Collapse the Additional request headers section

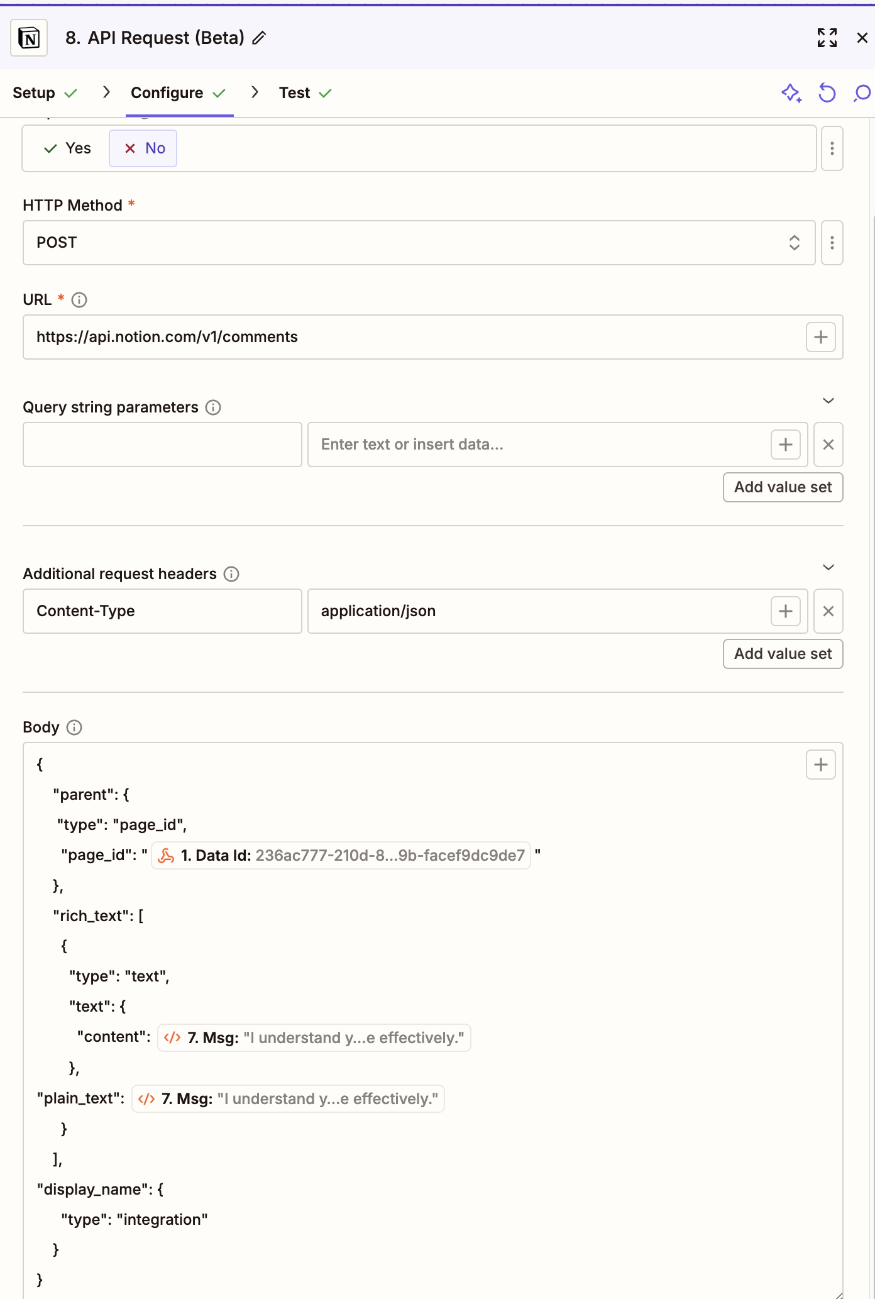(x=828, y=568)
